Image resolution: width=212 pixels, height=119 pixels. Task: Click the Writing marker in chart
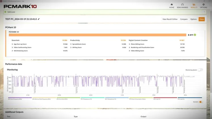123,91
